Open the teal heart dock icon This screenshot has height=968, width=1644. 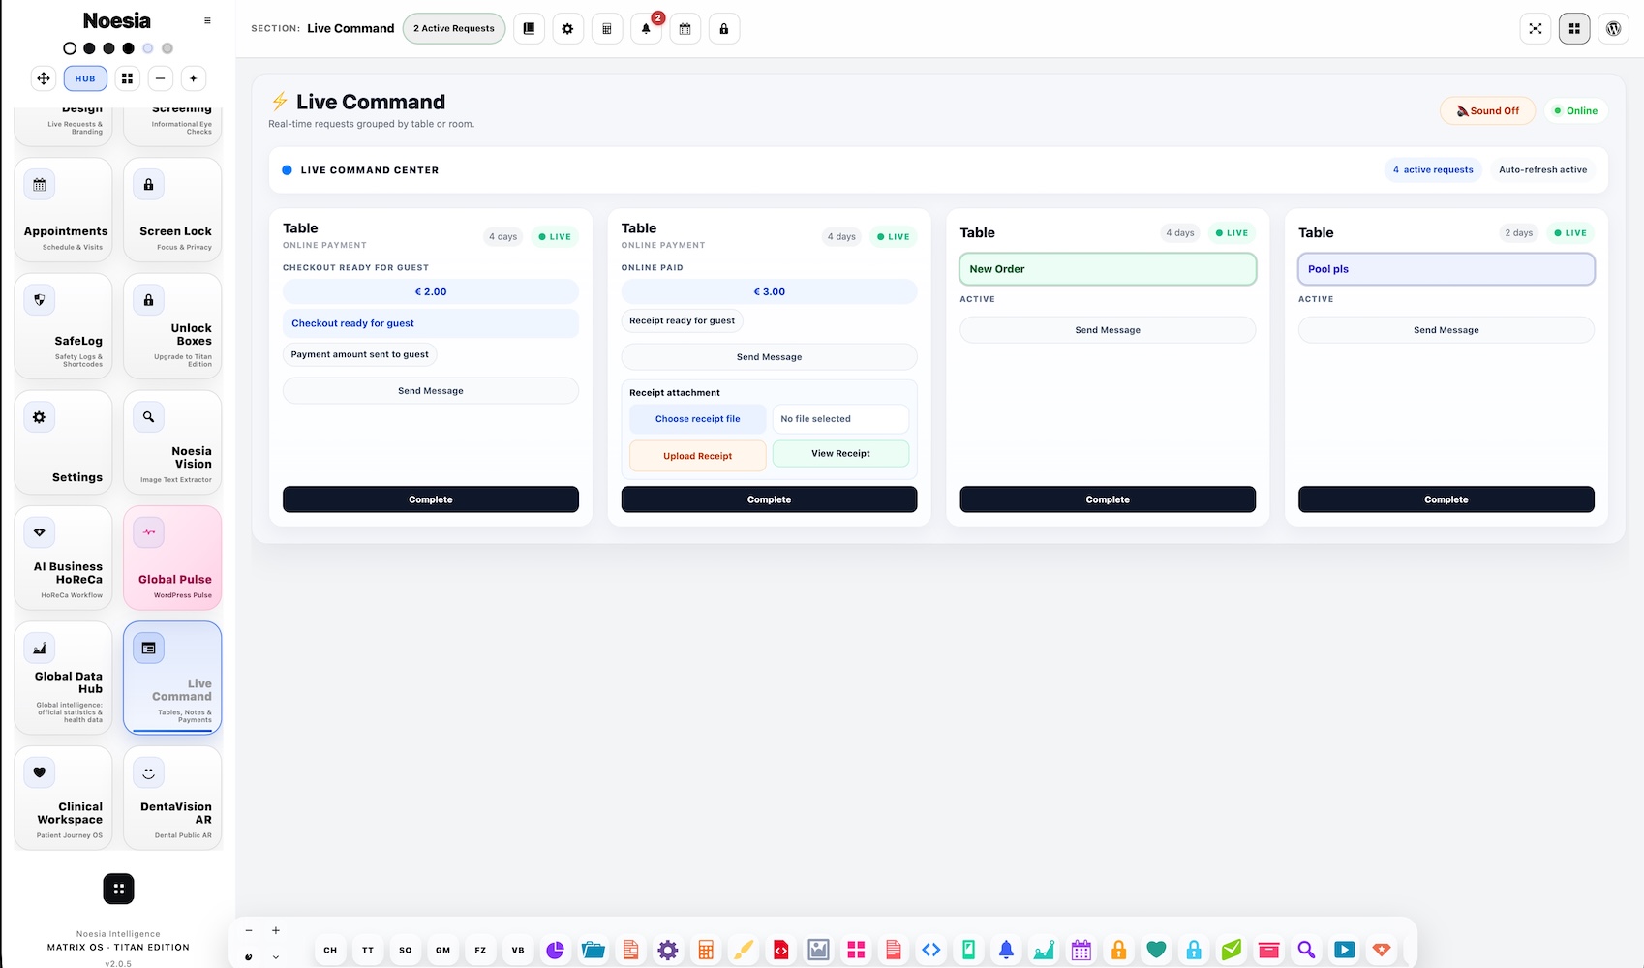pyautogui.click(x=1156, y=950)
